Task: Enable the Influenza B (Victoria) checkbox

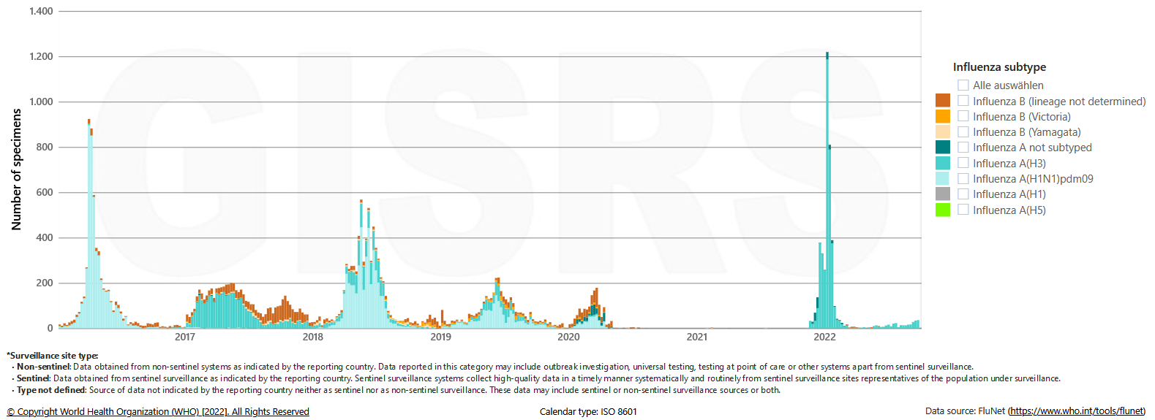Action: [x=963, y=116]
